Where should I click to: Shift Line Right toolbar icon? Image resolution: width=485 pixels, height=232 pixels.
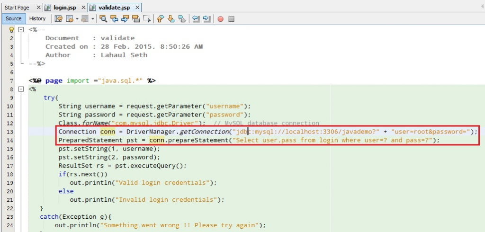207,19
